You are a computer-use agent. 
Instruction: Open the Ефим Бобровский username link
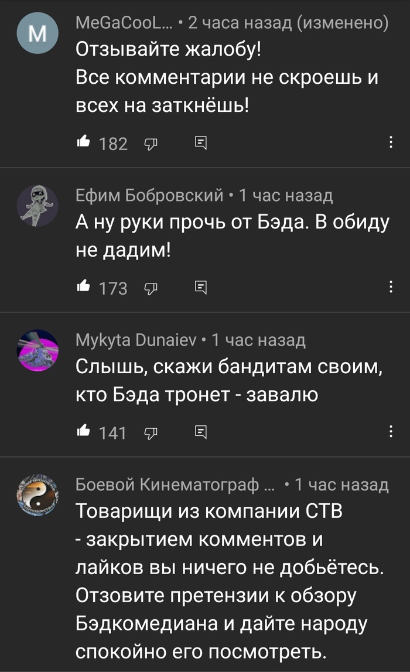(x=149, y=196)
